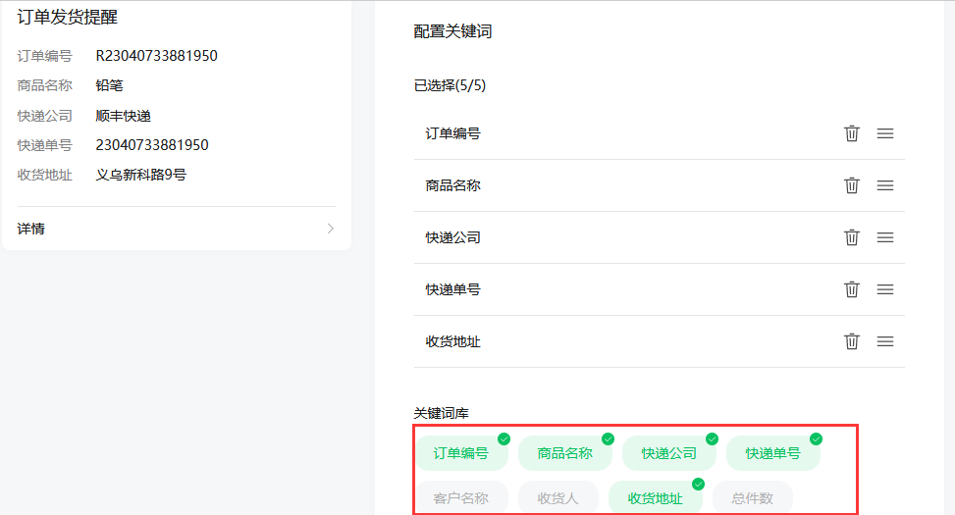This screenshot has height=515, width=955.
Task: Deselect the 商品名称 keyword tag
Action: [x=565, y=453]
